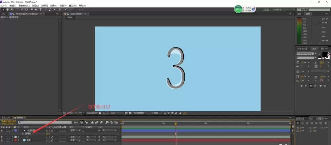This screenshot has height=145, width=331.
Task: Click the Faux Bold (T) icon
Action: [302, 86]
